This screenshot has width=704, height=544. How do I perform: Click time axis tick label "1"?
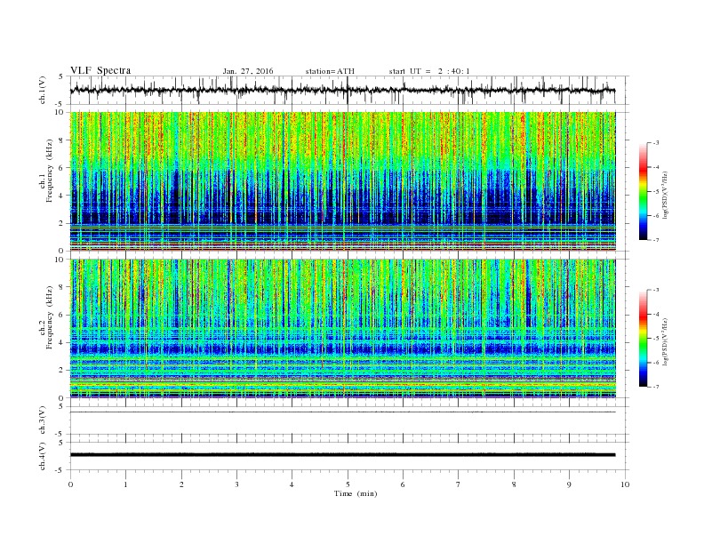pyautogui.click(x=125, y=484)
